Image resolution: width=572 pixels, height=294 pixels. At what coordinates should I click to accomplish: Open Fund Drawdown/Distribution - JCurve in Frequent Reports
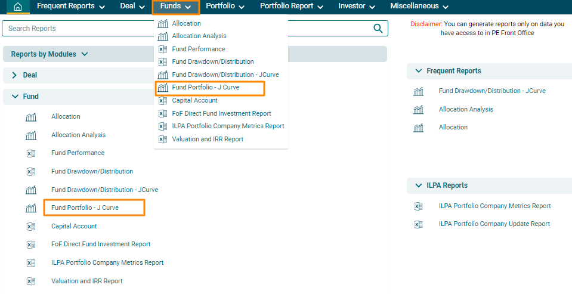pos(492,91)
